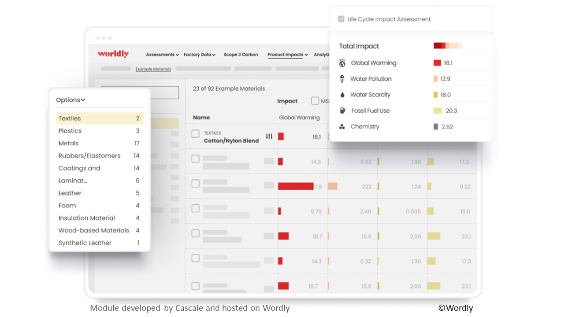
Task: Select the Textiles option
Action: [x=100, y=118]
